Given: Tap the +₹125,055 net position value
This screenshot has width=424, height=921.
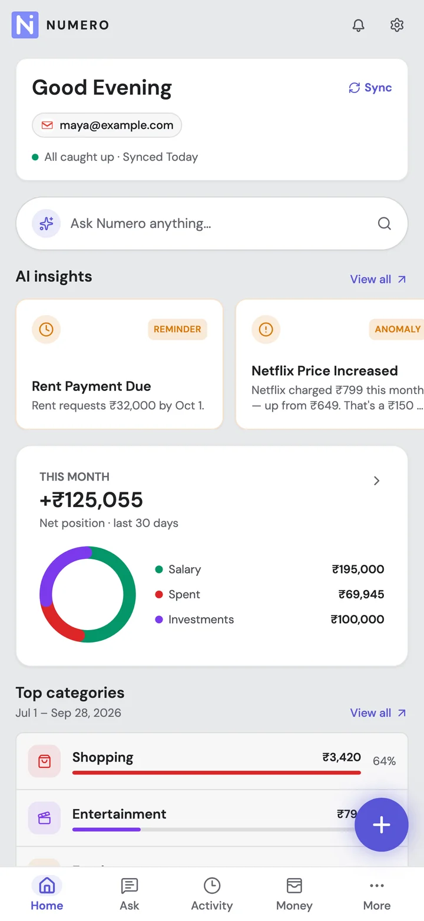Looking at the screenshot, I should coord(91,500).
